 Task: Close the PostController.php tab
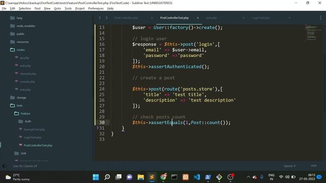click(152, 18)
